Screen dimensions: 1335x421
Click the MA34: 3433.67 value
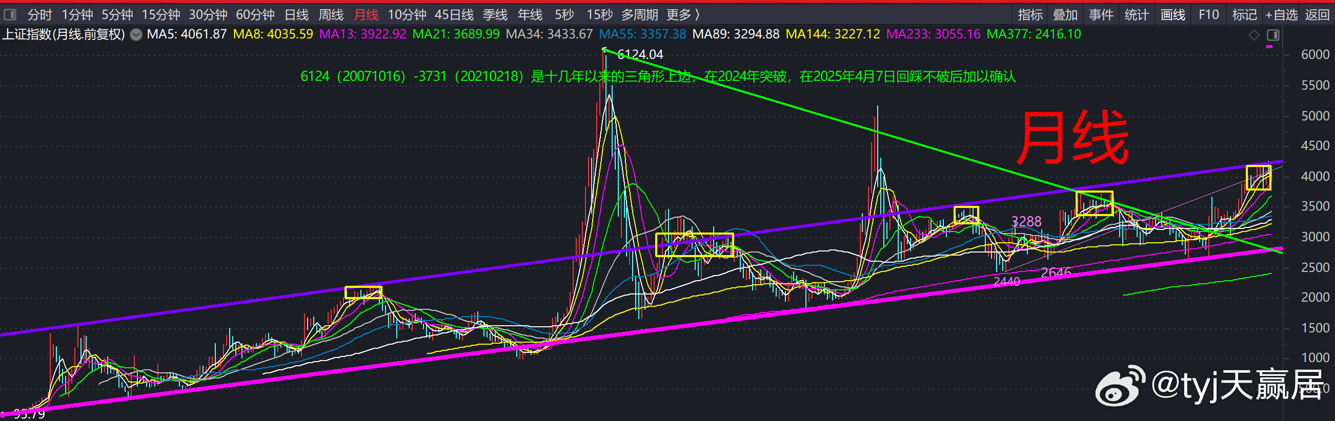pos(550,35)
